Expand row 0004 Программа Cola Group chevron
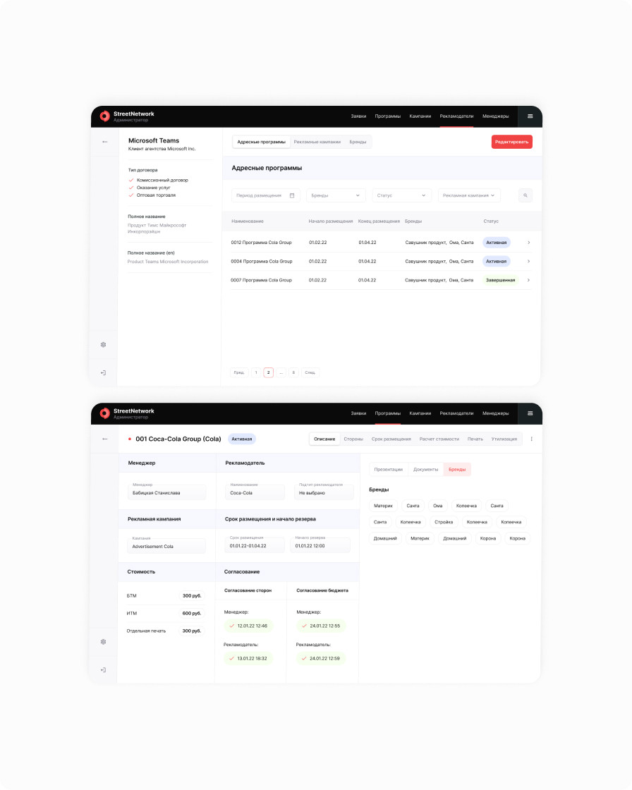632x790 pixels. [x=529, y=262]
